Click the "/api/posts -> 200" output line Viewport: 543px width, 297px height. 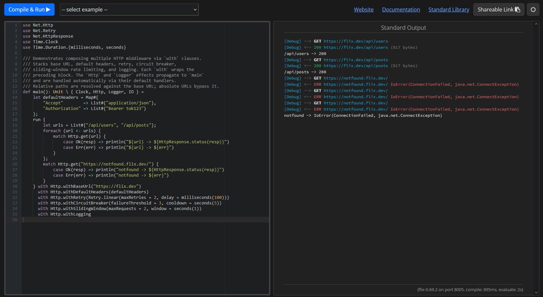[305, 72]
